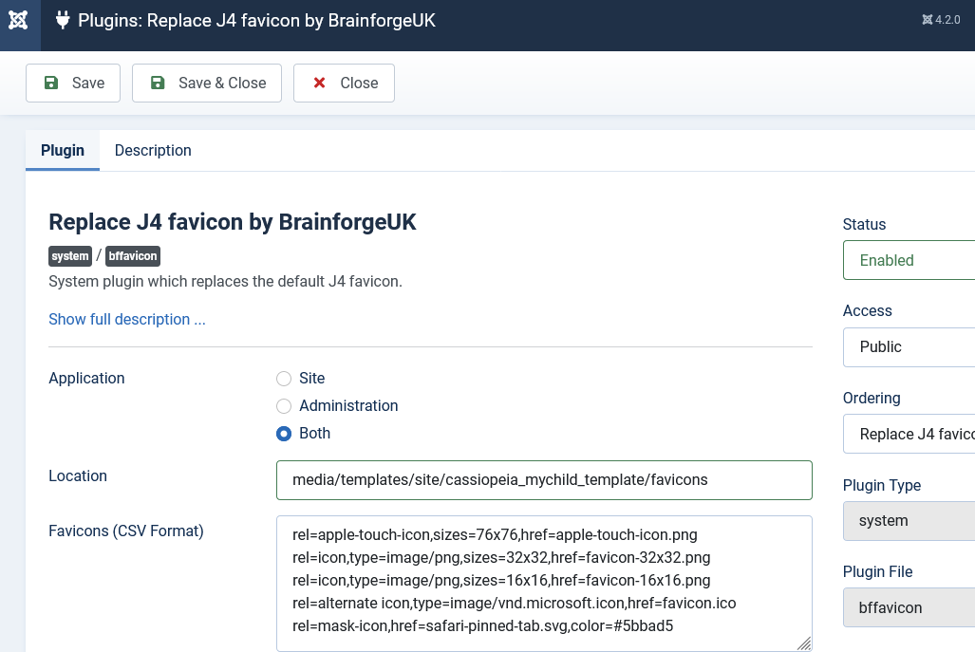Viewport: 975px width, 652px height.
Task: Click the favicon-16x16.png line in the textarea
Action: [x=501, y=581]
